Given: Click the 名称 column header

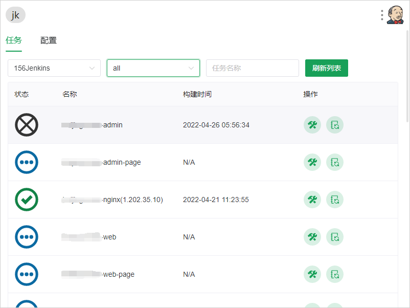Looking at the screenshot, I should tap(70, 94).
